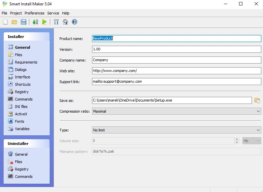263x192 pixels.
Task: Click the Support link input field
Action: (176, 81)
